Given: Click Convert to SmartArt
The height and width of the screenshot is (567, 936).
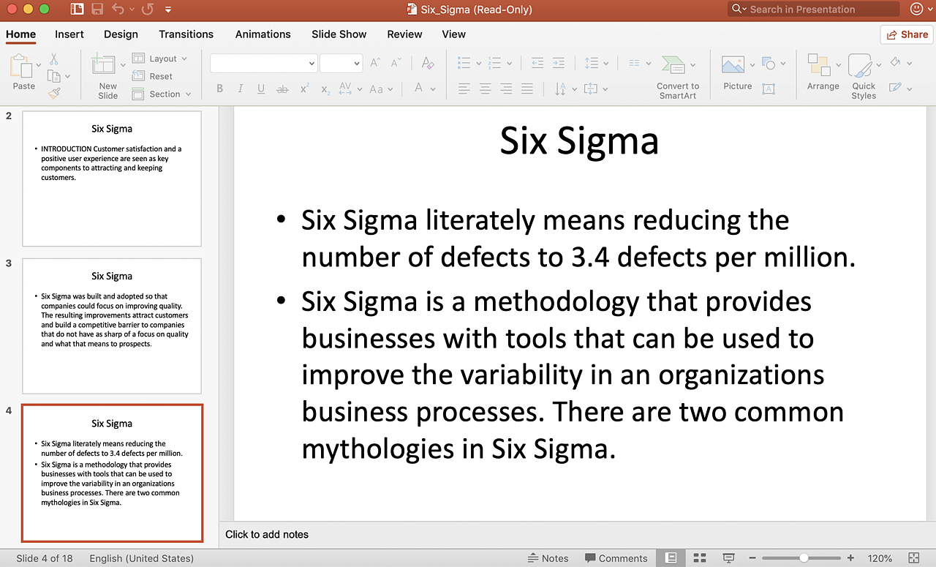Looking at the screenshot, I should (x=677, y=75).
